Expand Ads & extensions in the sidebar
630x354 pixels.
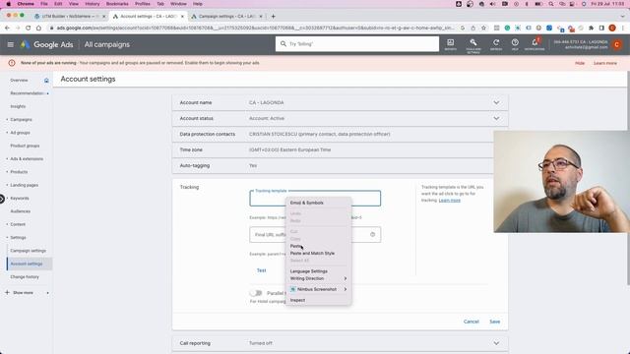7,159
